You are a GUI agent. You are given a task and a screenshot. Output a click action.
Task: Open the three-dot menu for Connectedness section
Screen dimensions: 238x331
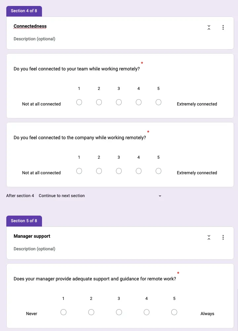coord(223,27)
